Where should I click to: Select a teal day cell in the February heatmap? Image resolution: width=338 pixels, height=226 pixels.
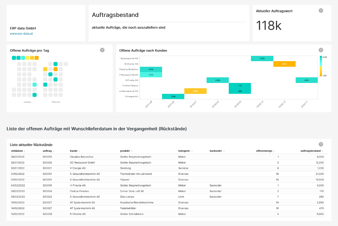pyautogui.click(x=55, y=63)
